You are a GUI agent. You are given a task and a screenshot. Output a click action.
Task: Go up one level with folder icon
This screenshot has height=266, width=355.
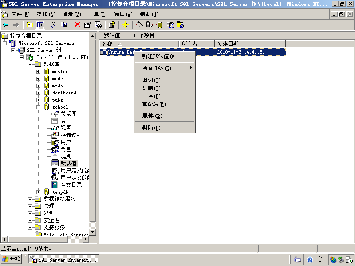[30, 25]
